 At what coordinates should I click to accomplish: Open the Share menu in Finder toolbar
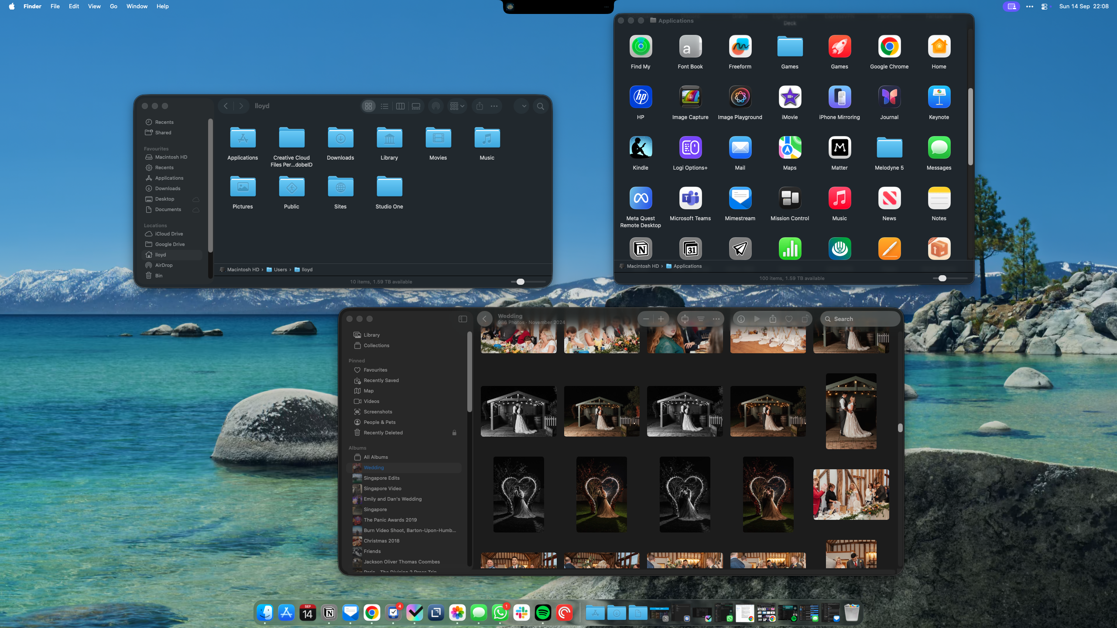click(480, 106)
